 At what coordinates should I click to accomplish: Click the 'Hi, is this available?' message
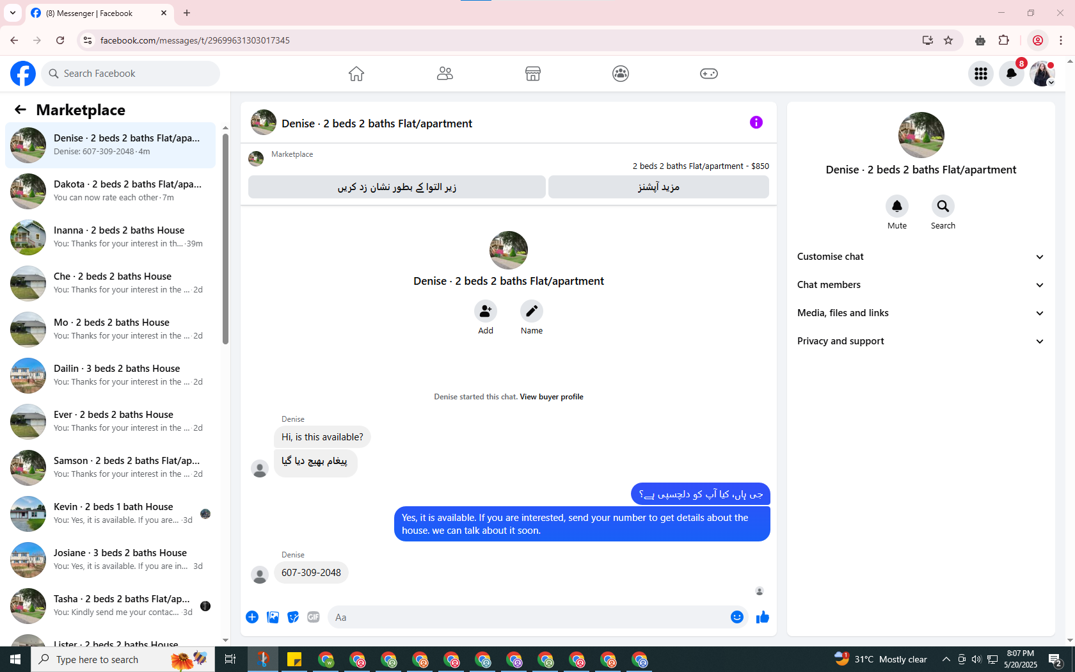322,437
